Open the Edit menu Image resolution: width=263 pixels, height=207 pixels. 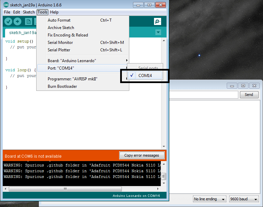point(17,12)
